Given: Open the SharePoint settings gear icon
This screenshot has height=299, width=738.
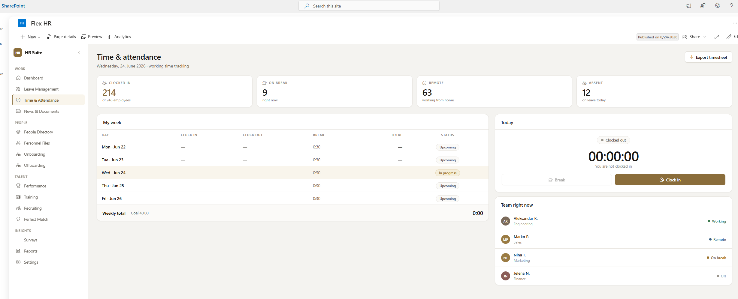Looking at the screenshot, I should coord(717,6).
